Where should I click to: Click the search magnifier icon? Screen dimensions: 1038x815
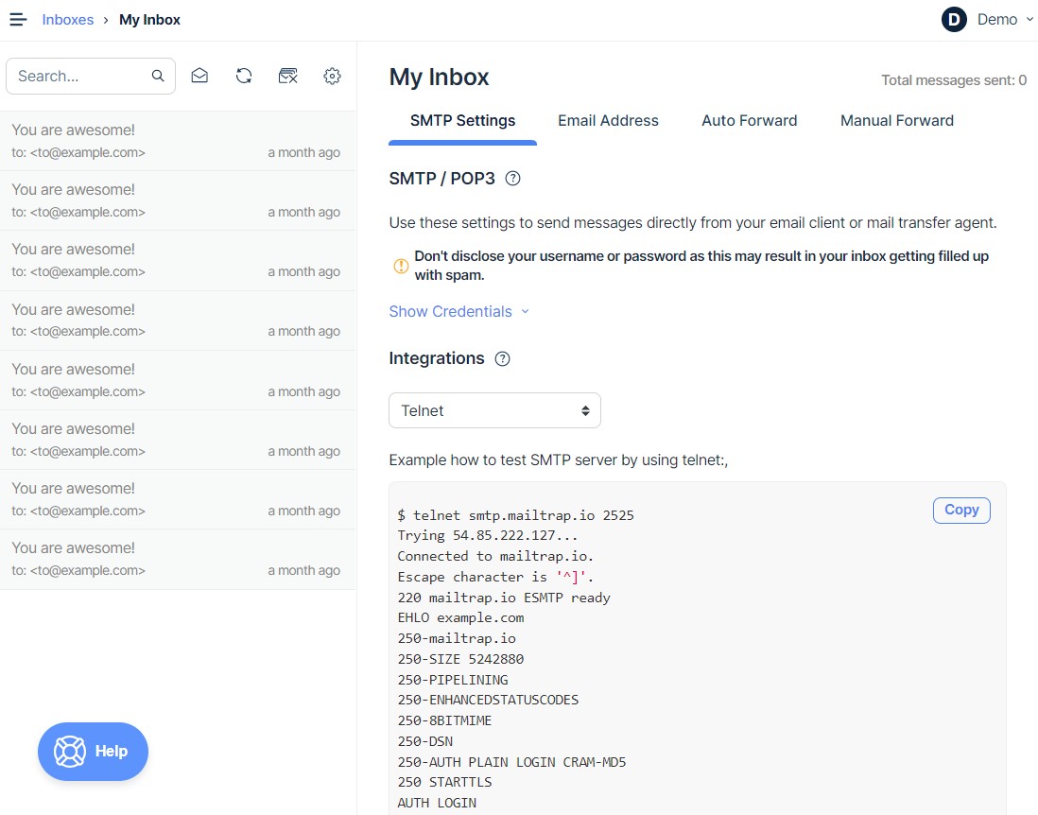pyautogui.click(x=158, y=77)
